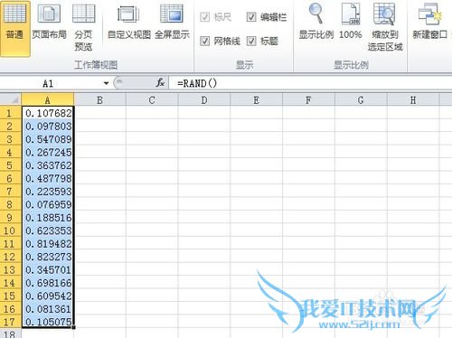This screenshot has height=338, width=452.
Task: Click cell containing 0.363762
Action: click(48, 165)
